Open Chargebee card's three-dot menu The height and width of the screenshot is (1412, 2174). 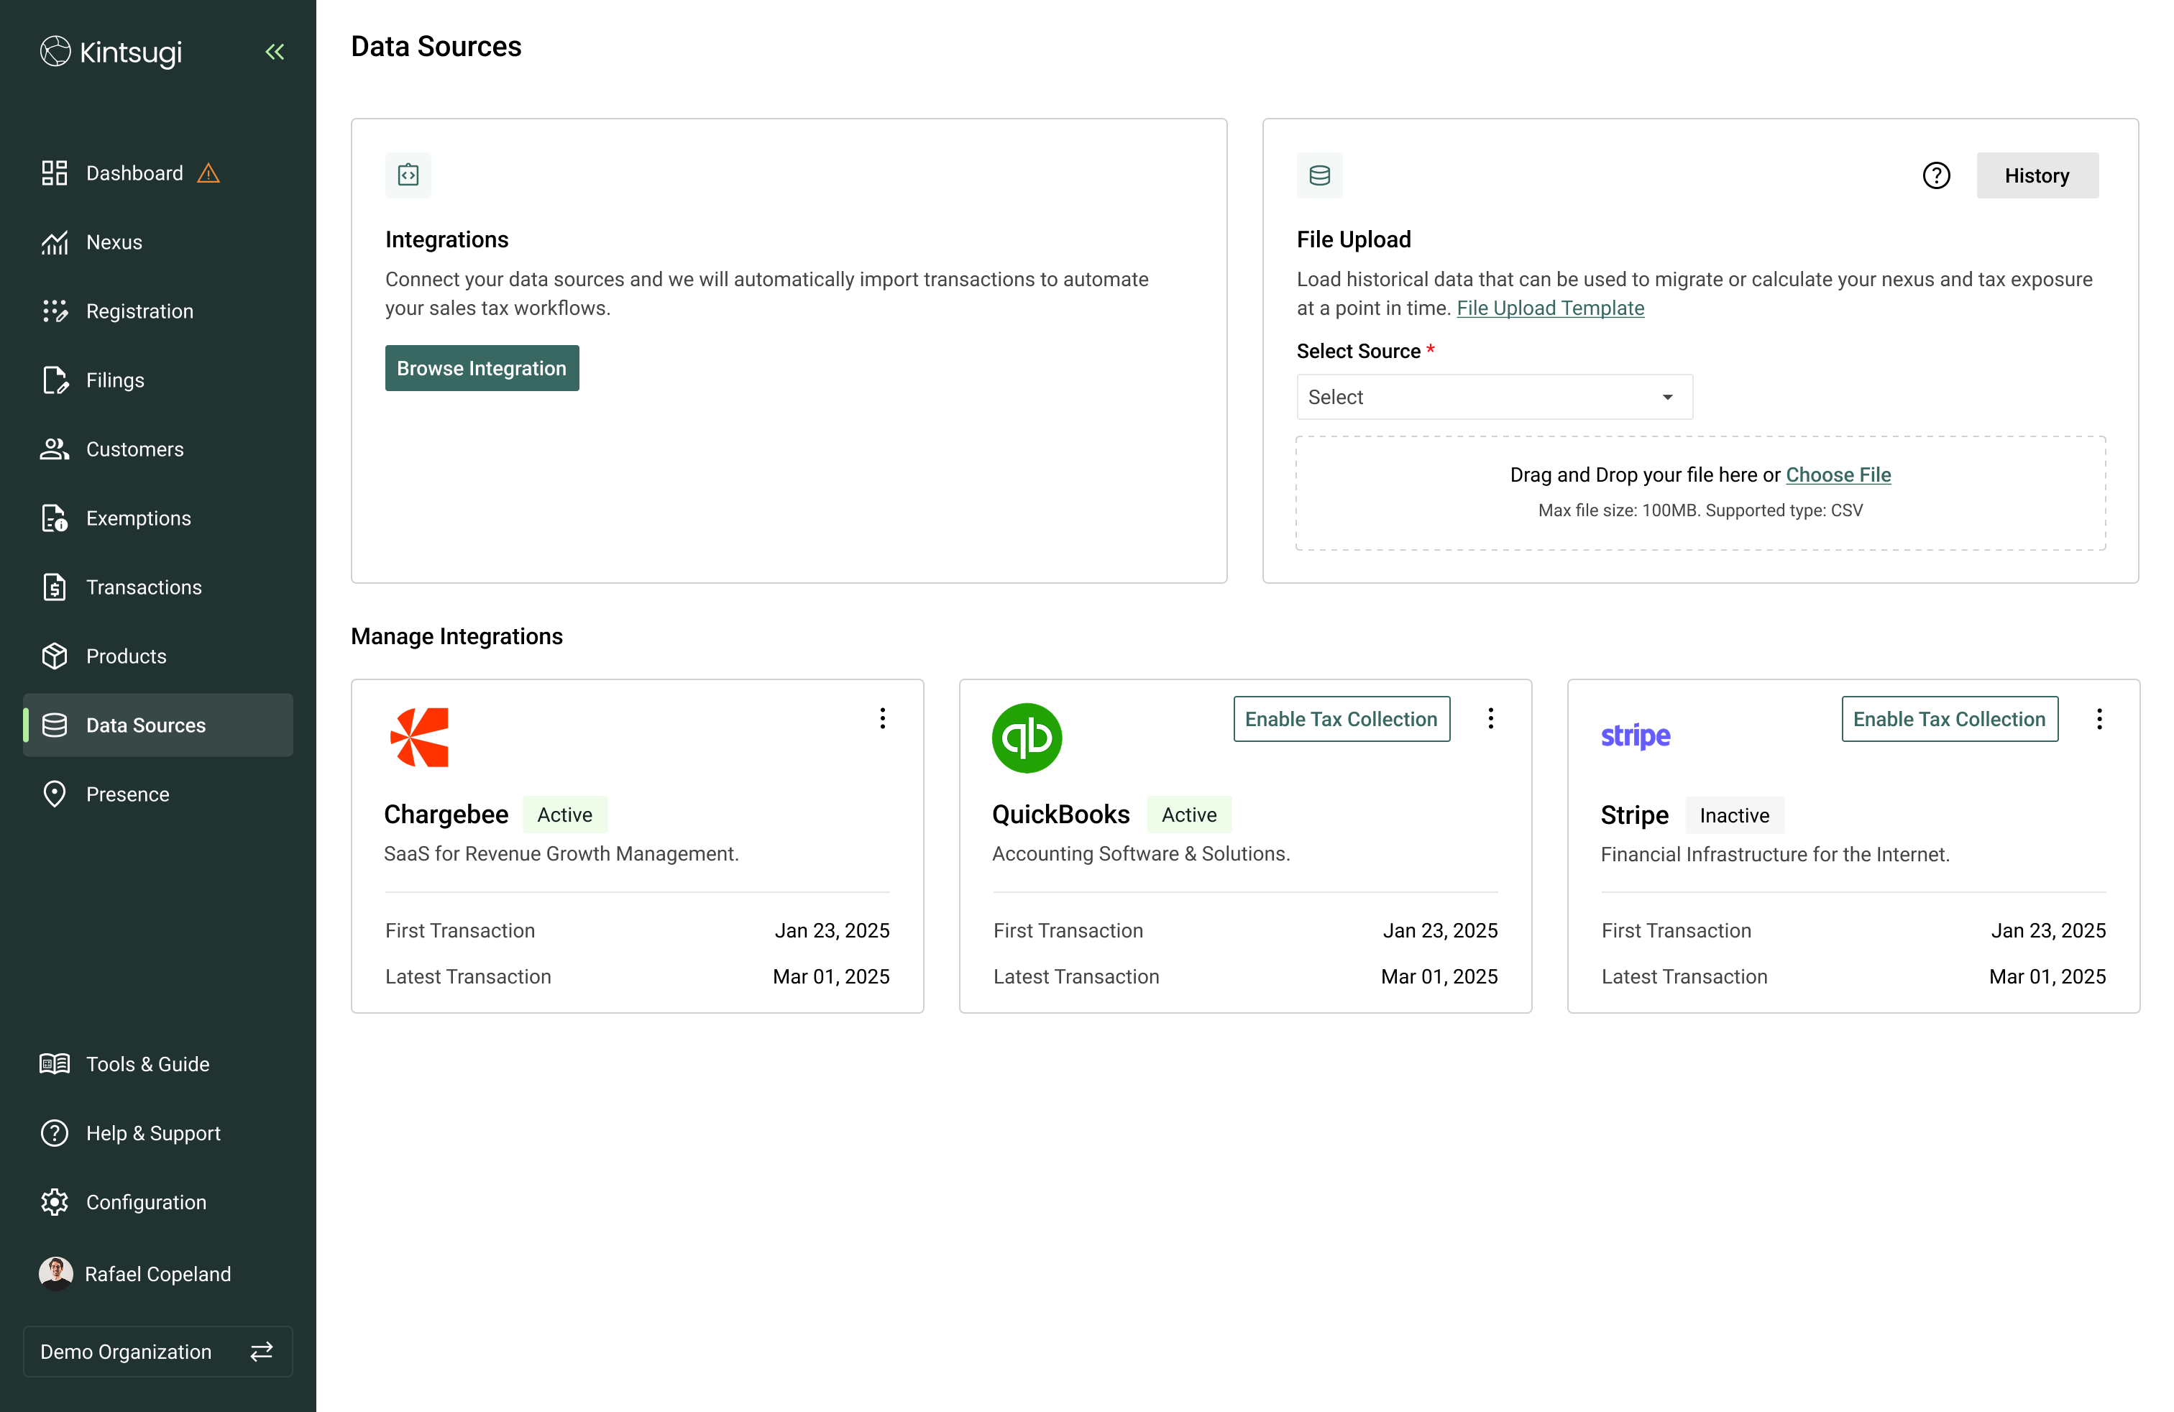pos(882,719)
